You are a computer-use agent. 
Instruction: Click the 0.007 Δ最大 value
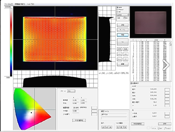click(x=155, y=116)
